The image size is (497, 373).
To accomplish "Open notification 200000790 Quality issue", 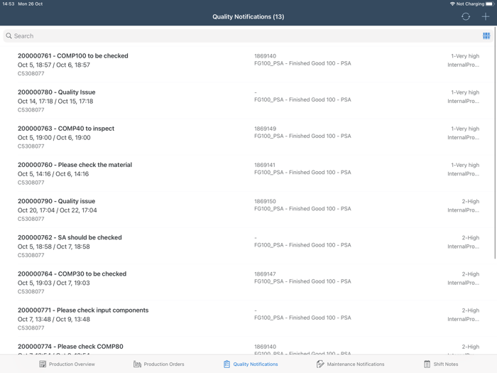I will [248, 210].
